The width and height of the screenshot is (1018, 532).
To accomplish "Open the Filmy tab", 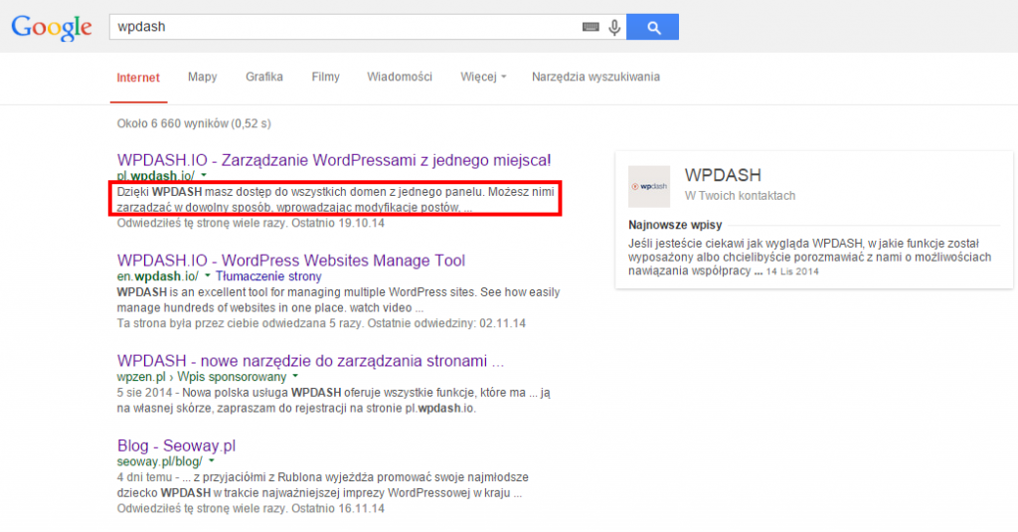I will pyautogui.click(x=325, y=78).
